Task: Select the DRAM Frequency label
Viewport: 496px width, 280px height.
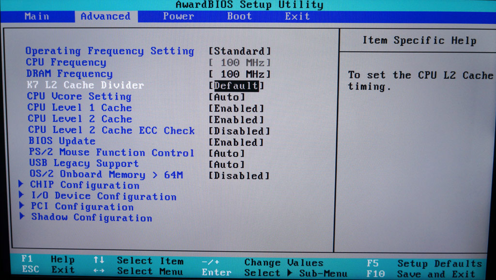Action: pos(69,74)
